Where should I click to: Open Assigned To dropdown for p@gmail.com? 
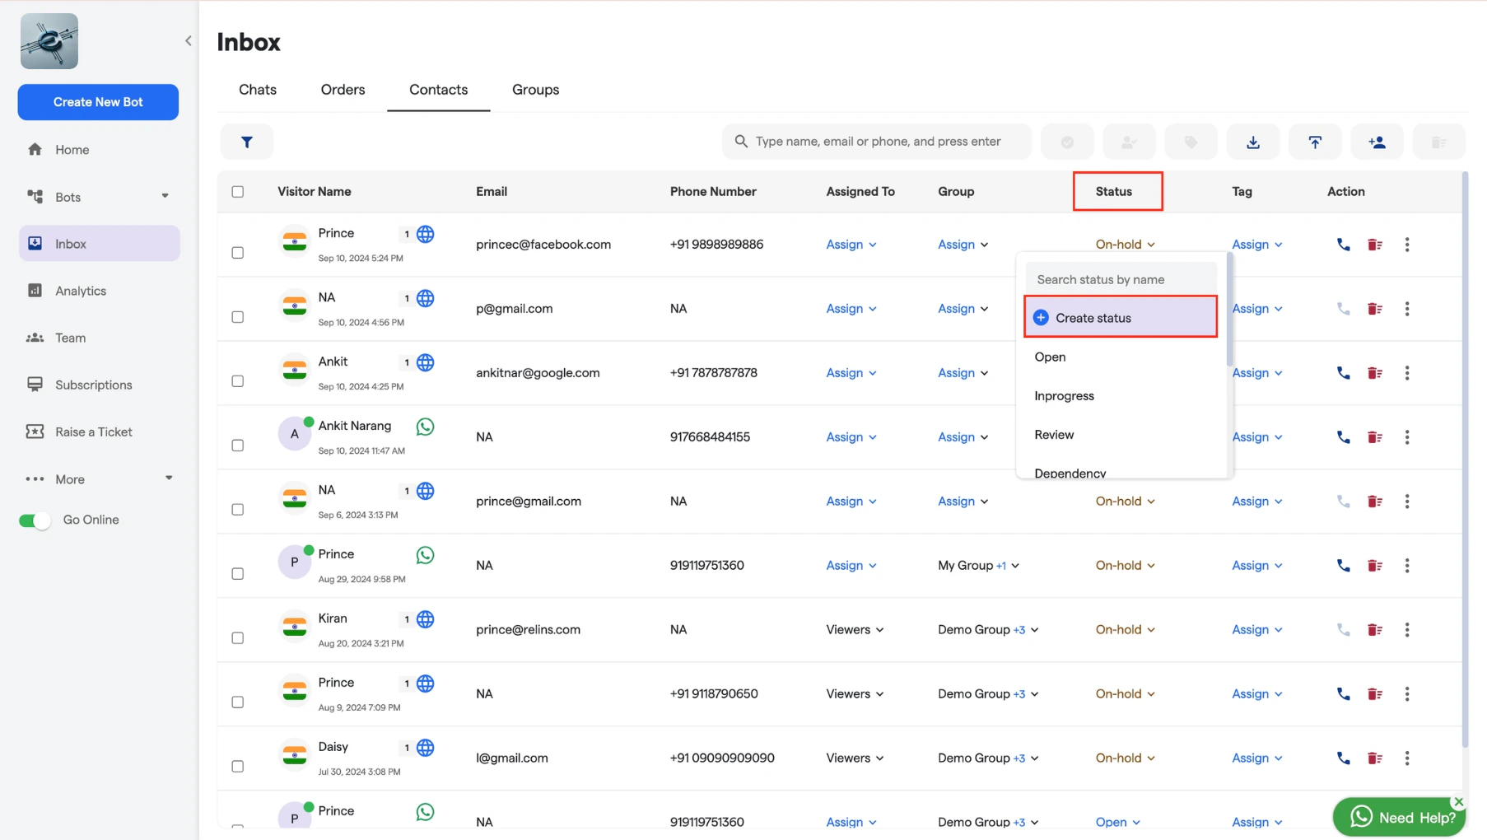tap(851, 309)
